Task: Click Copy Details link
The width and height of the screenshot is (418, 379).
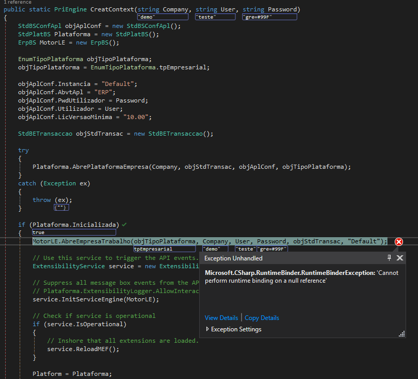Action: point(262,318)
